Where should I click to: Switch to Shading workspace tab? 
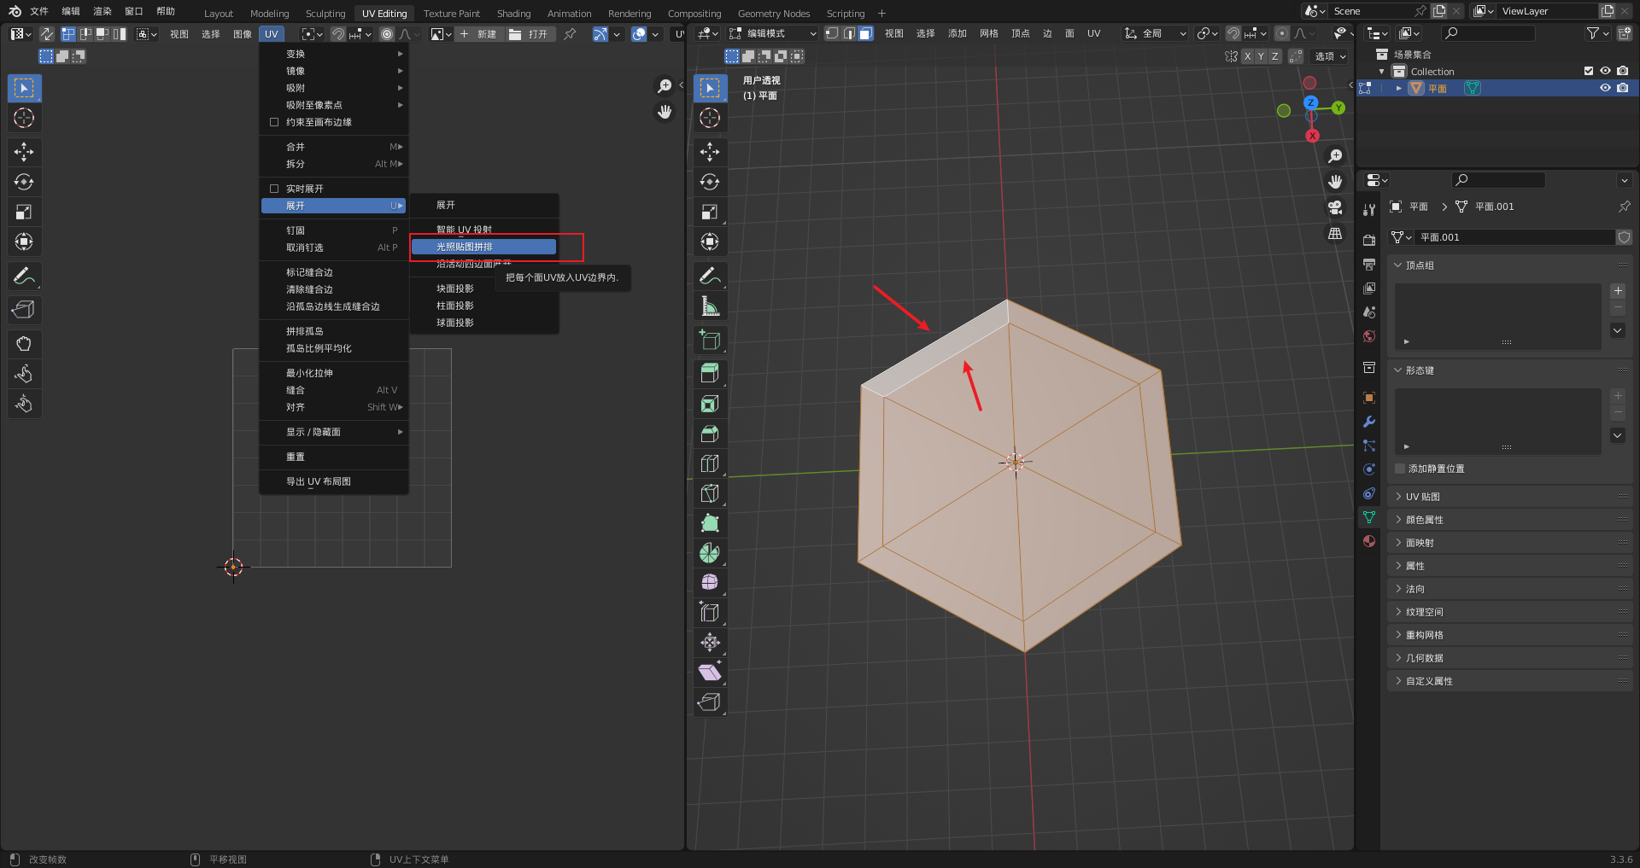(513, 14)
